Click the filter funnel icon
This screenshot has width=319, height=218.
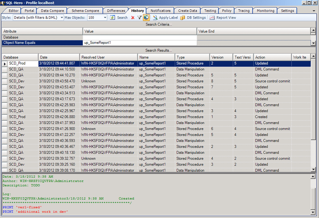point(139,17)
